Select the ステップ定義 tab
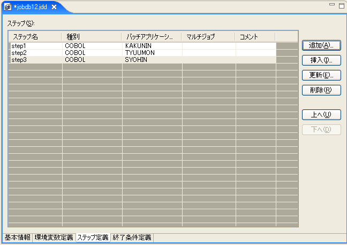This screenshot has width=347, height=245. pyautogui.click(x=93, y=238)
